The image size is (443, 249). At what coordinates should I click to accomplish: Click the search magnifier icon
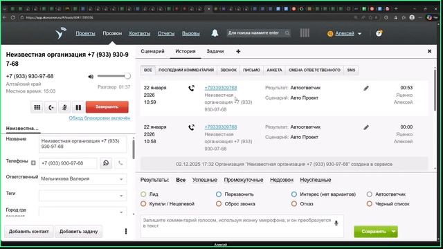(287, 33)
